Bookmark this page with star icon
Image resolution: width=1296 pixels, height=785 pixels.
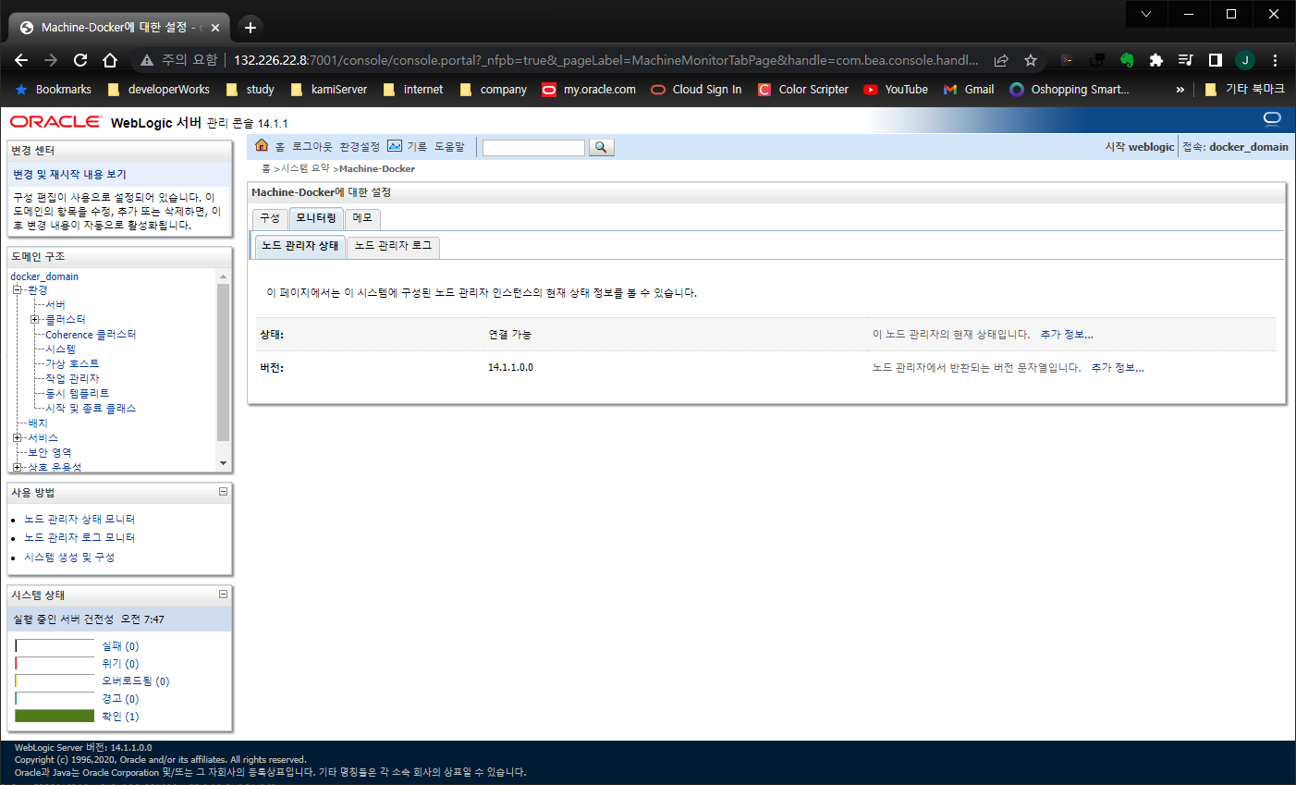1031,60
